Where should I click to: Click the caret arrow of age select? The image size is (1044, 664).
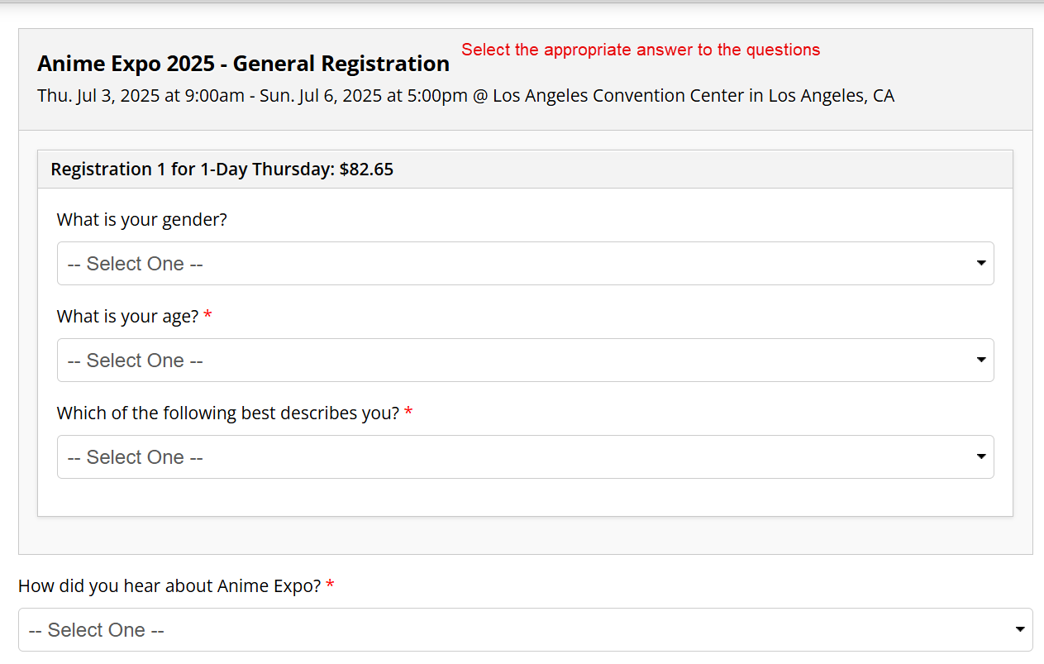tap(981, 361)
